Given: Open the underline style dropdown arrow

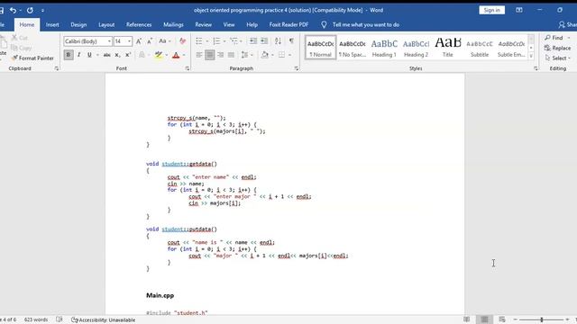Looking at the screenshot, I should [x=97, y=55].
